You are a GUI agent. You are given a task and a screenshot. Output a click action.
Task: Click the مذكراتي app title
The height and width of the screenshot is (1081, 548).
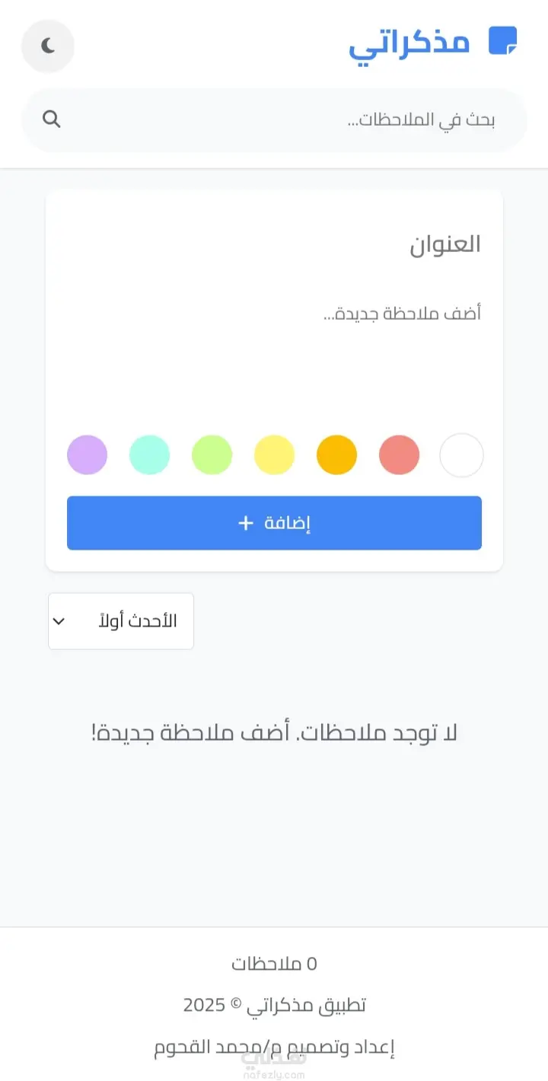coord(409,43)
